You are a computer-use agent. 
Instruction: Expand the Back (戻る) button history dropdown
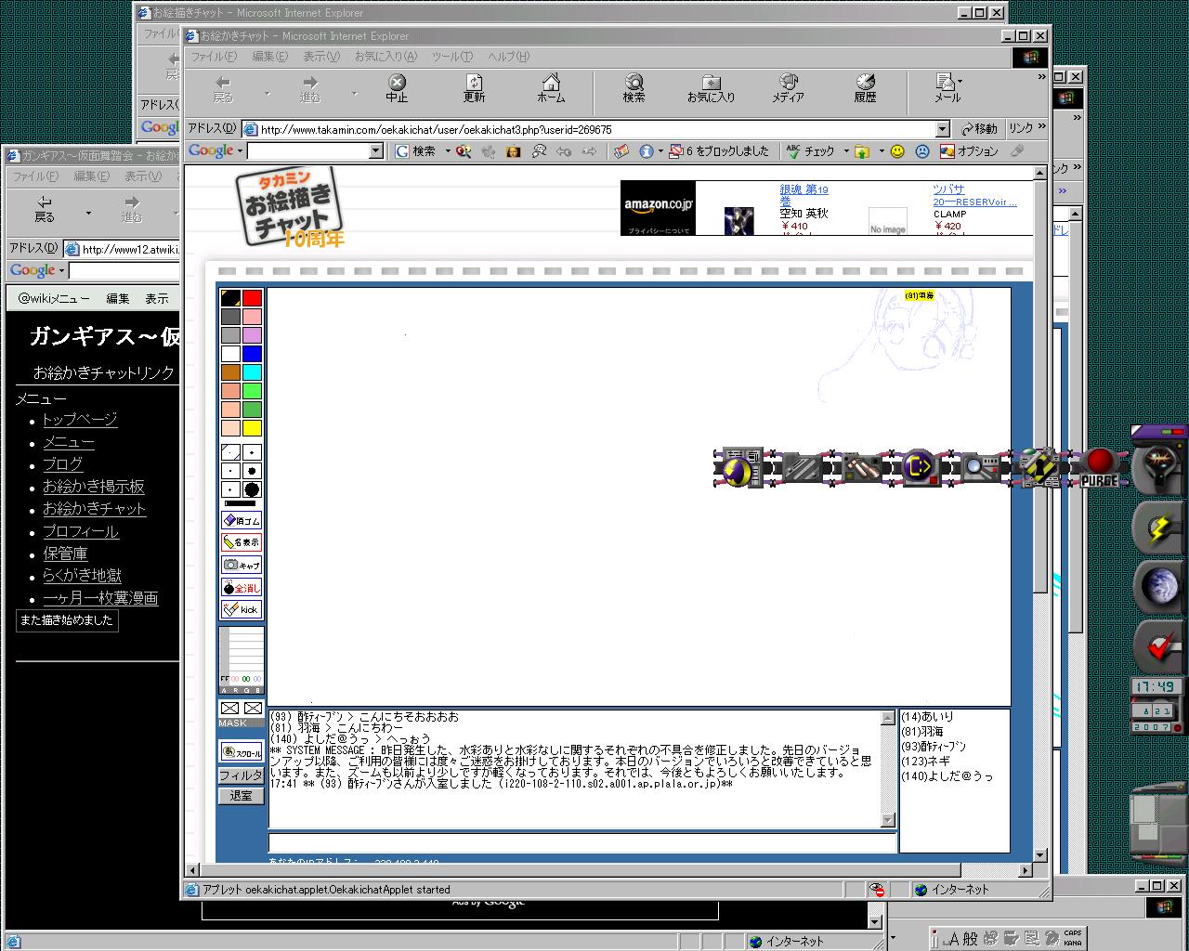pos(268,94)
